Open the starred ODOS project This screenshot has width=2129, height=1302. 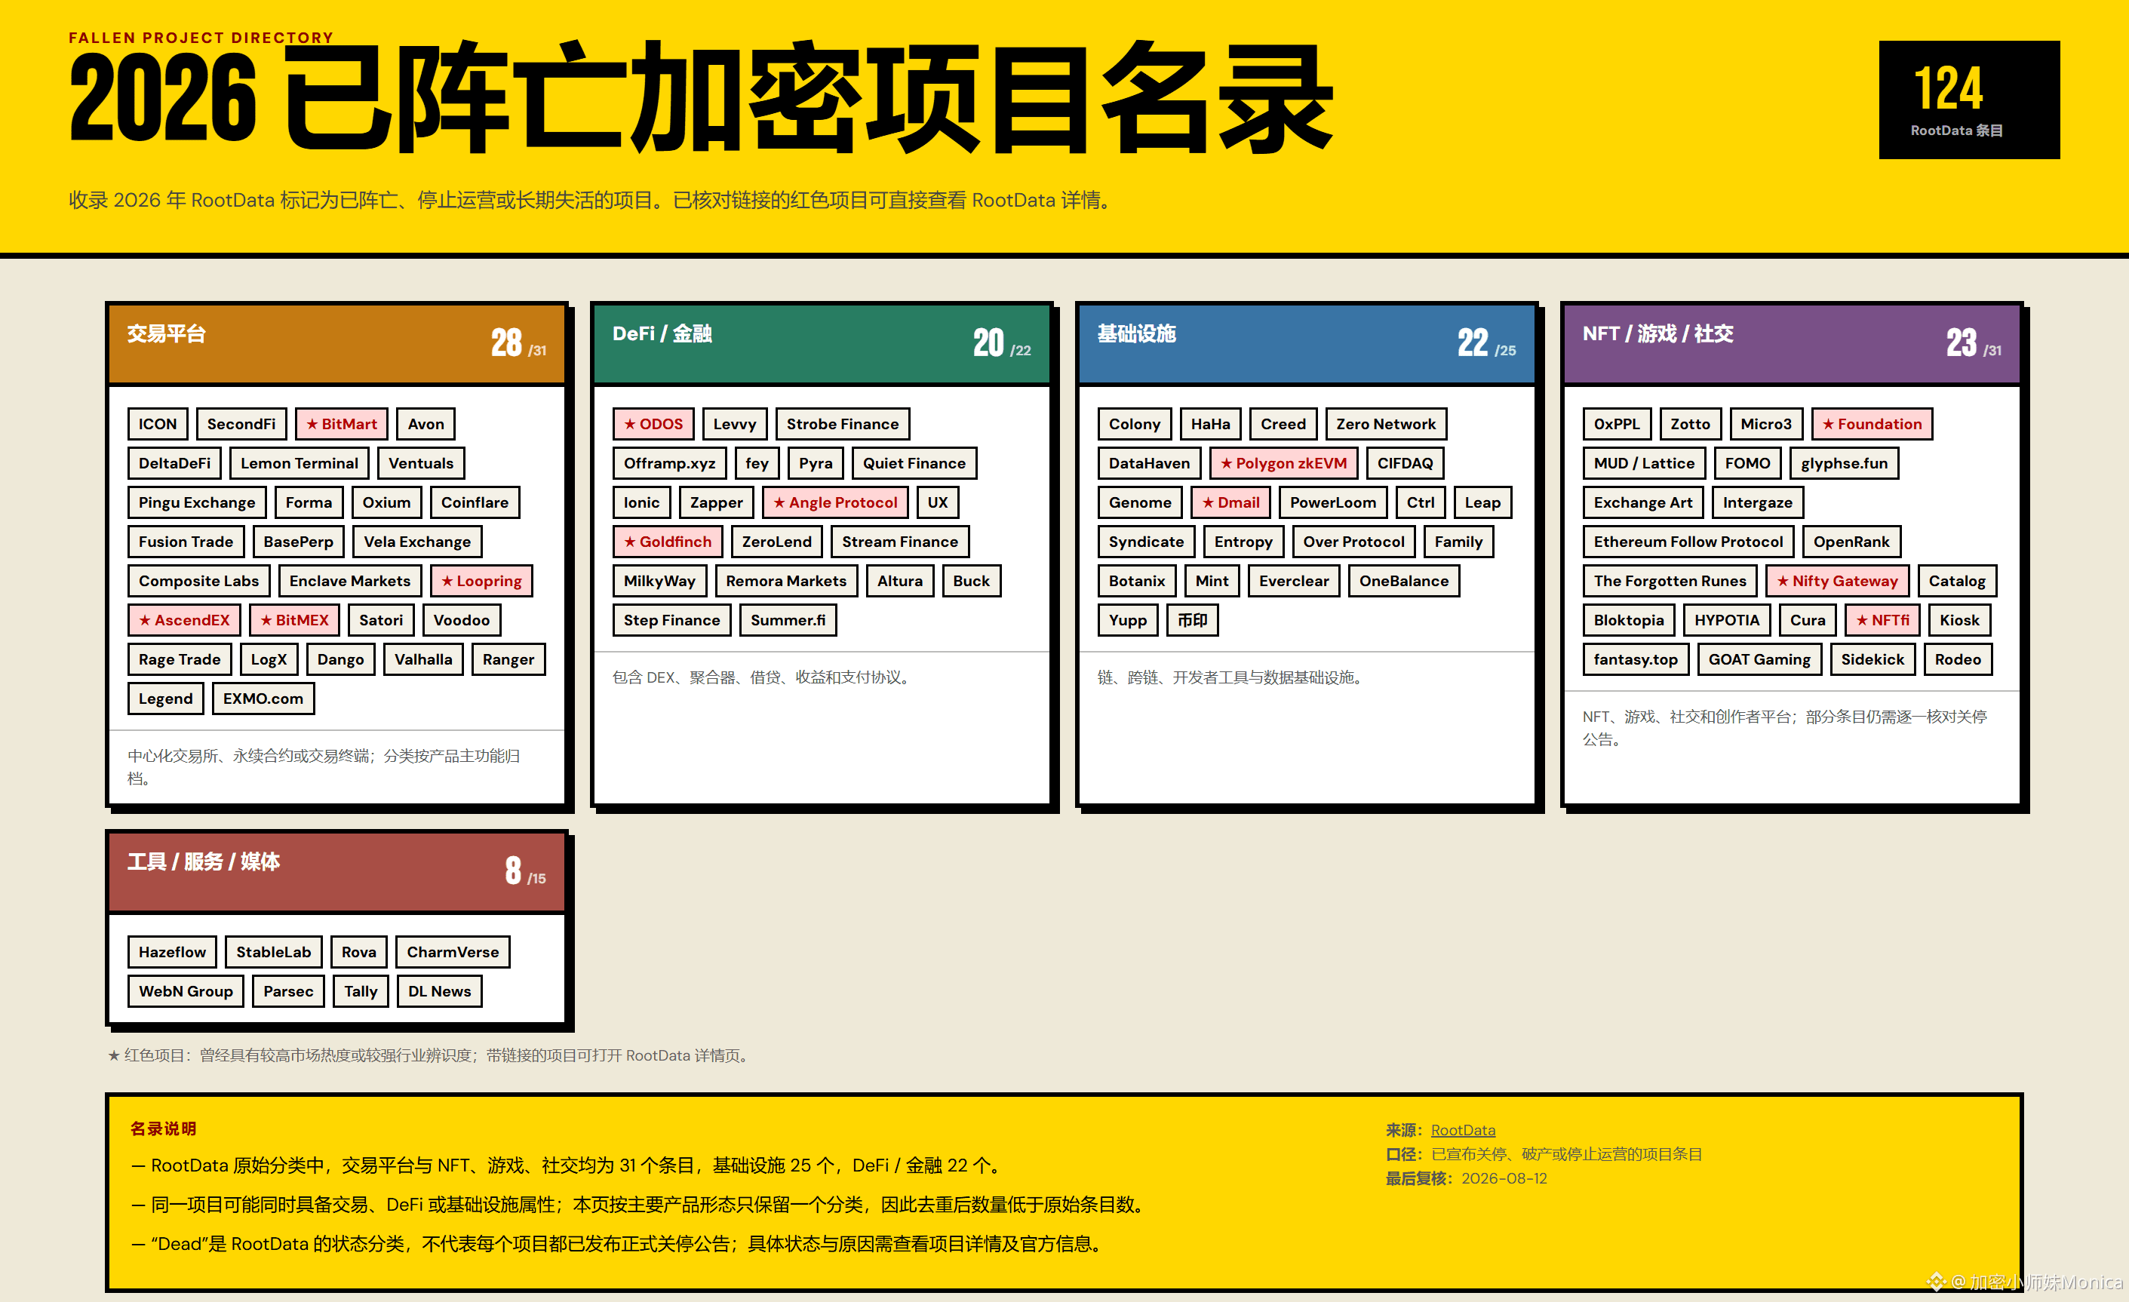click(x=653, y=424)
